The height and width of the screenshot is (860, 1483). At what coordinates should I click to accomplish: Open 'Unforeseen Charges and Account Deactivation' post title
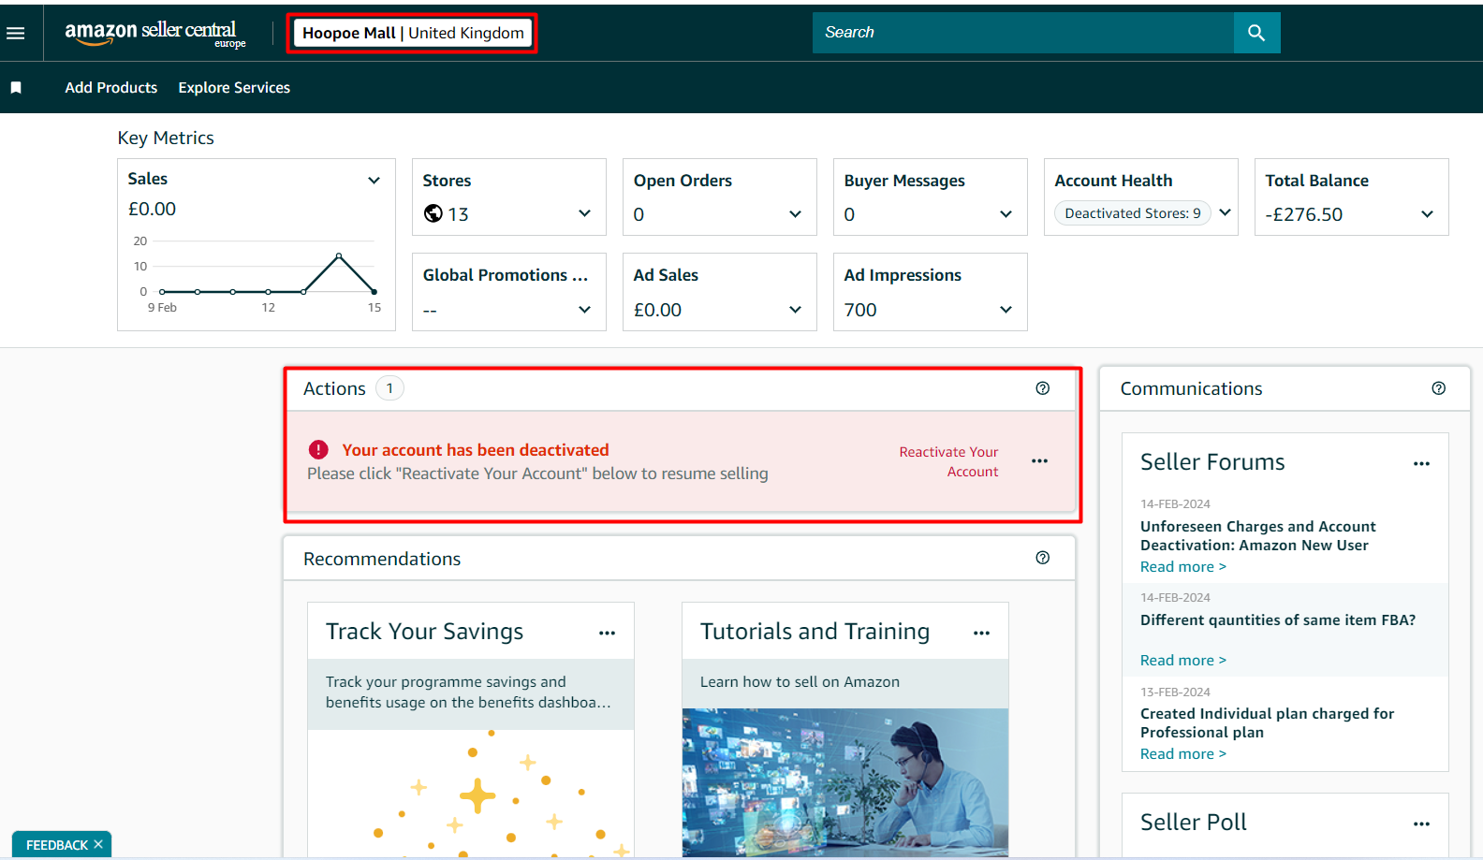point(1257,536)
